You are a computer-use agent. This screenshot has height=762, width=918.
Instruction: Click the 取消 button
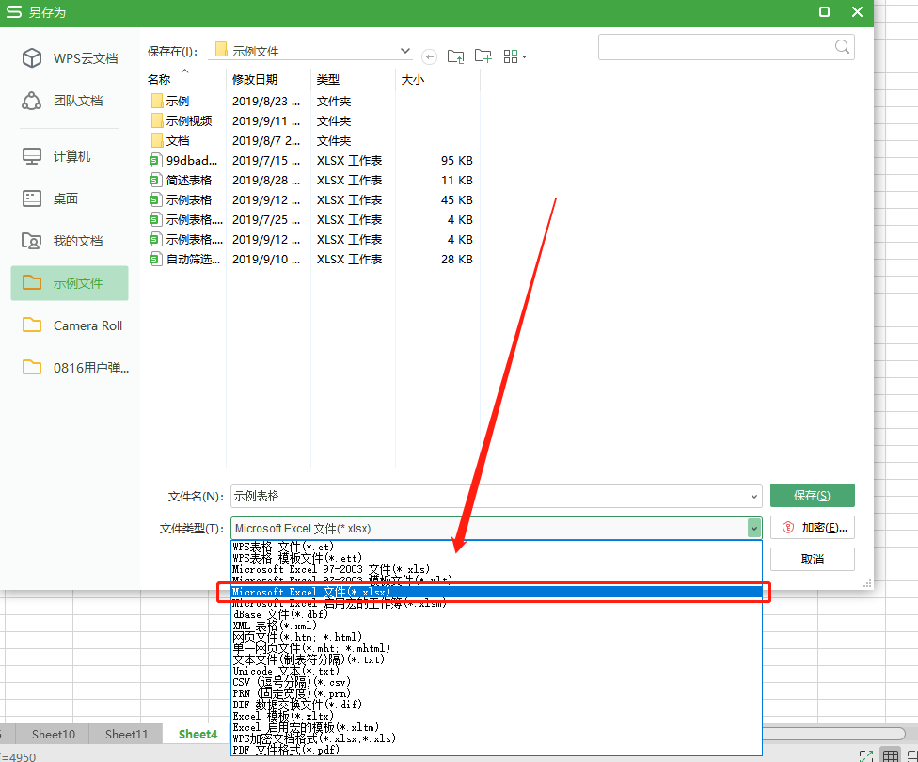(x=812, y=560)
